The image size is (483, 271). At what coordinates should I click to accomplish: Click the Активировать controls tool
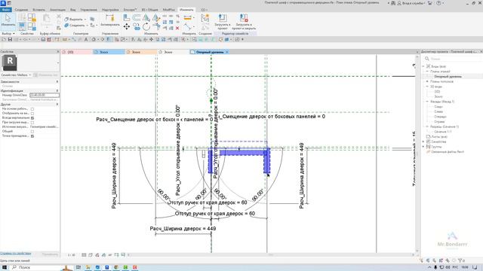click(x=110, y=20)
